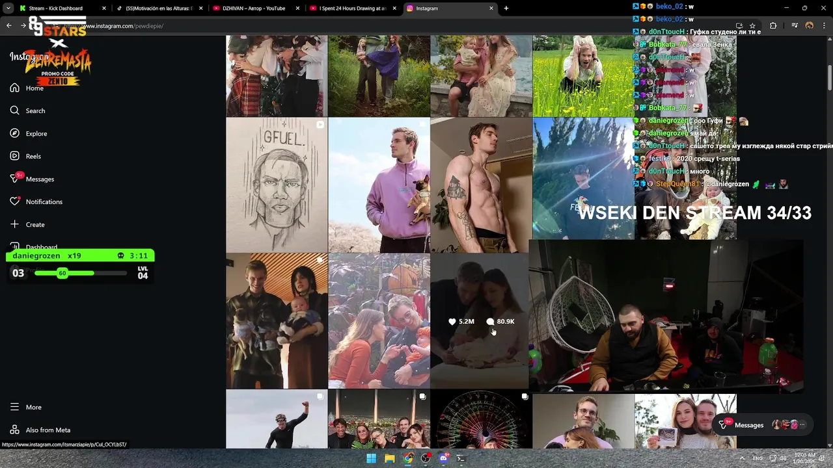Close the Stream - Kick Dashboard tab
The width and height of the screenshot is (833, 468).
[104, 8]
